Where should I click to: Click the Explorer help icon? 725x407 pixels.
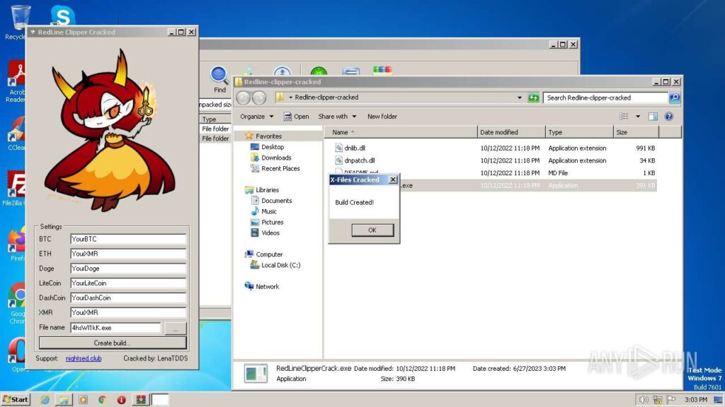[x=668, y=117]
